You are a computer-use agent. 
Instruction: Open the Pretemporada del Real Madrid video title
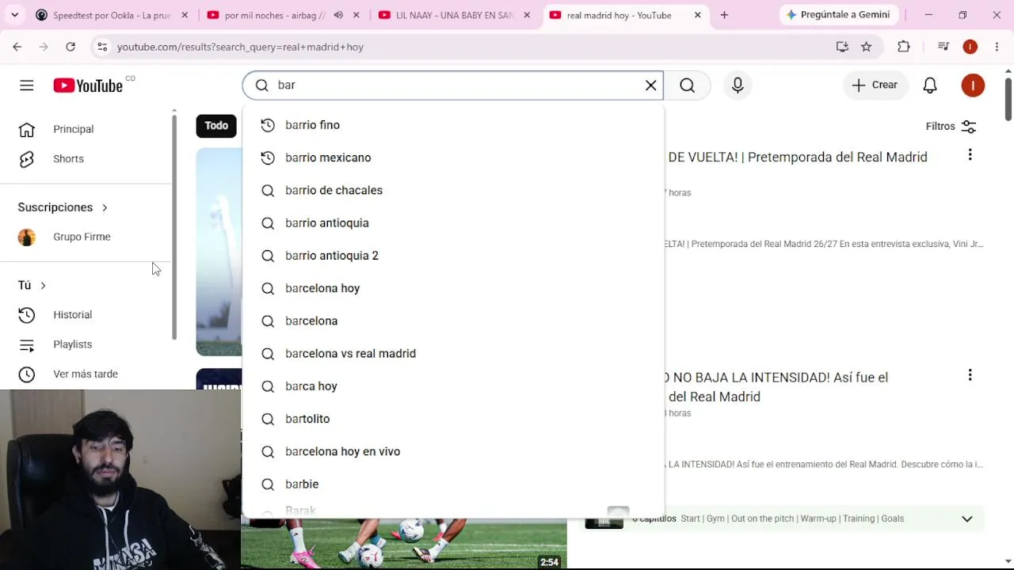(798, 157)
